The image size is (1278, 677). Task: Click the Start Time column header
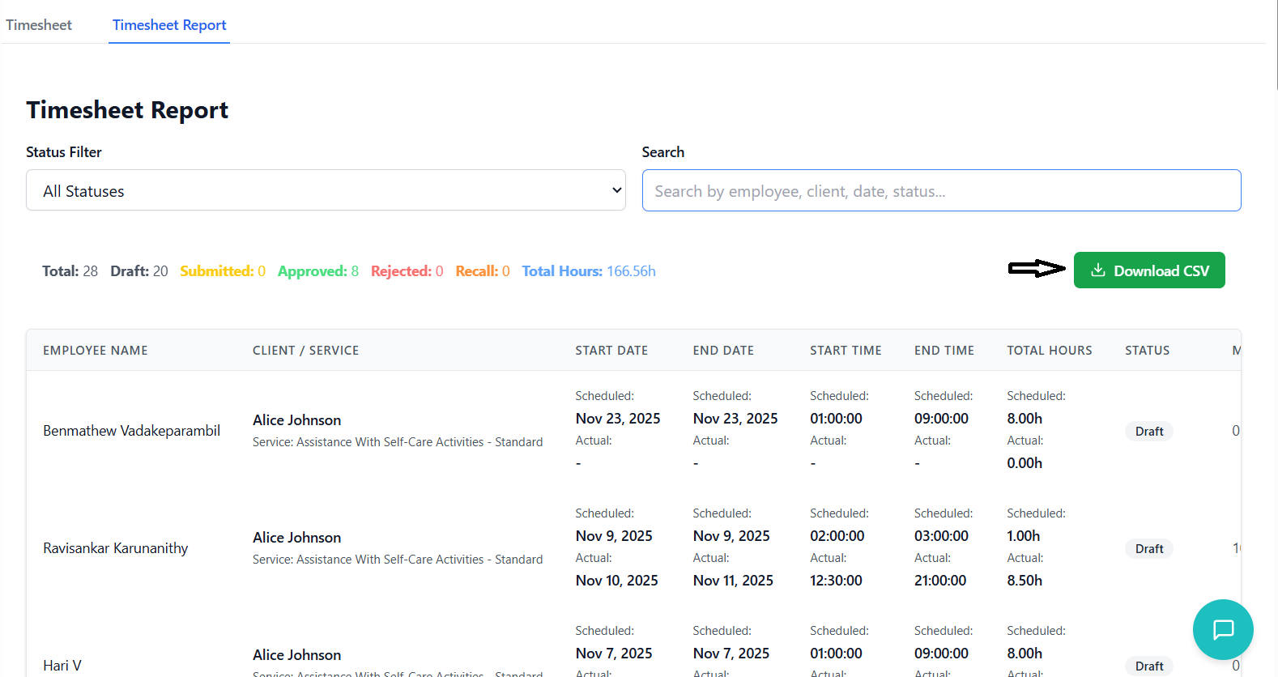846,351
